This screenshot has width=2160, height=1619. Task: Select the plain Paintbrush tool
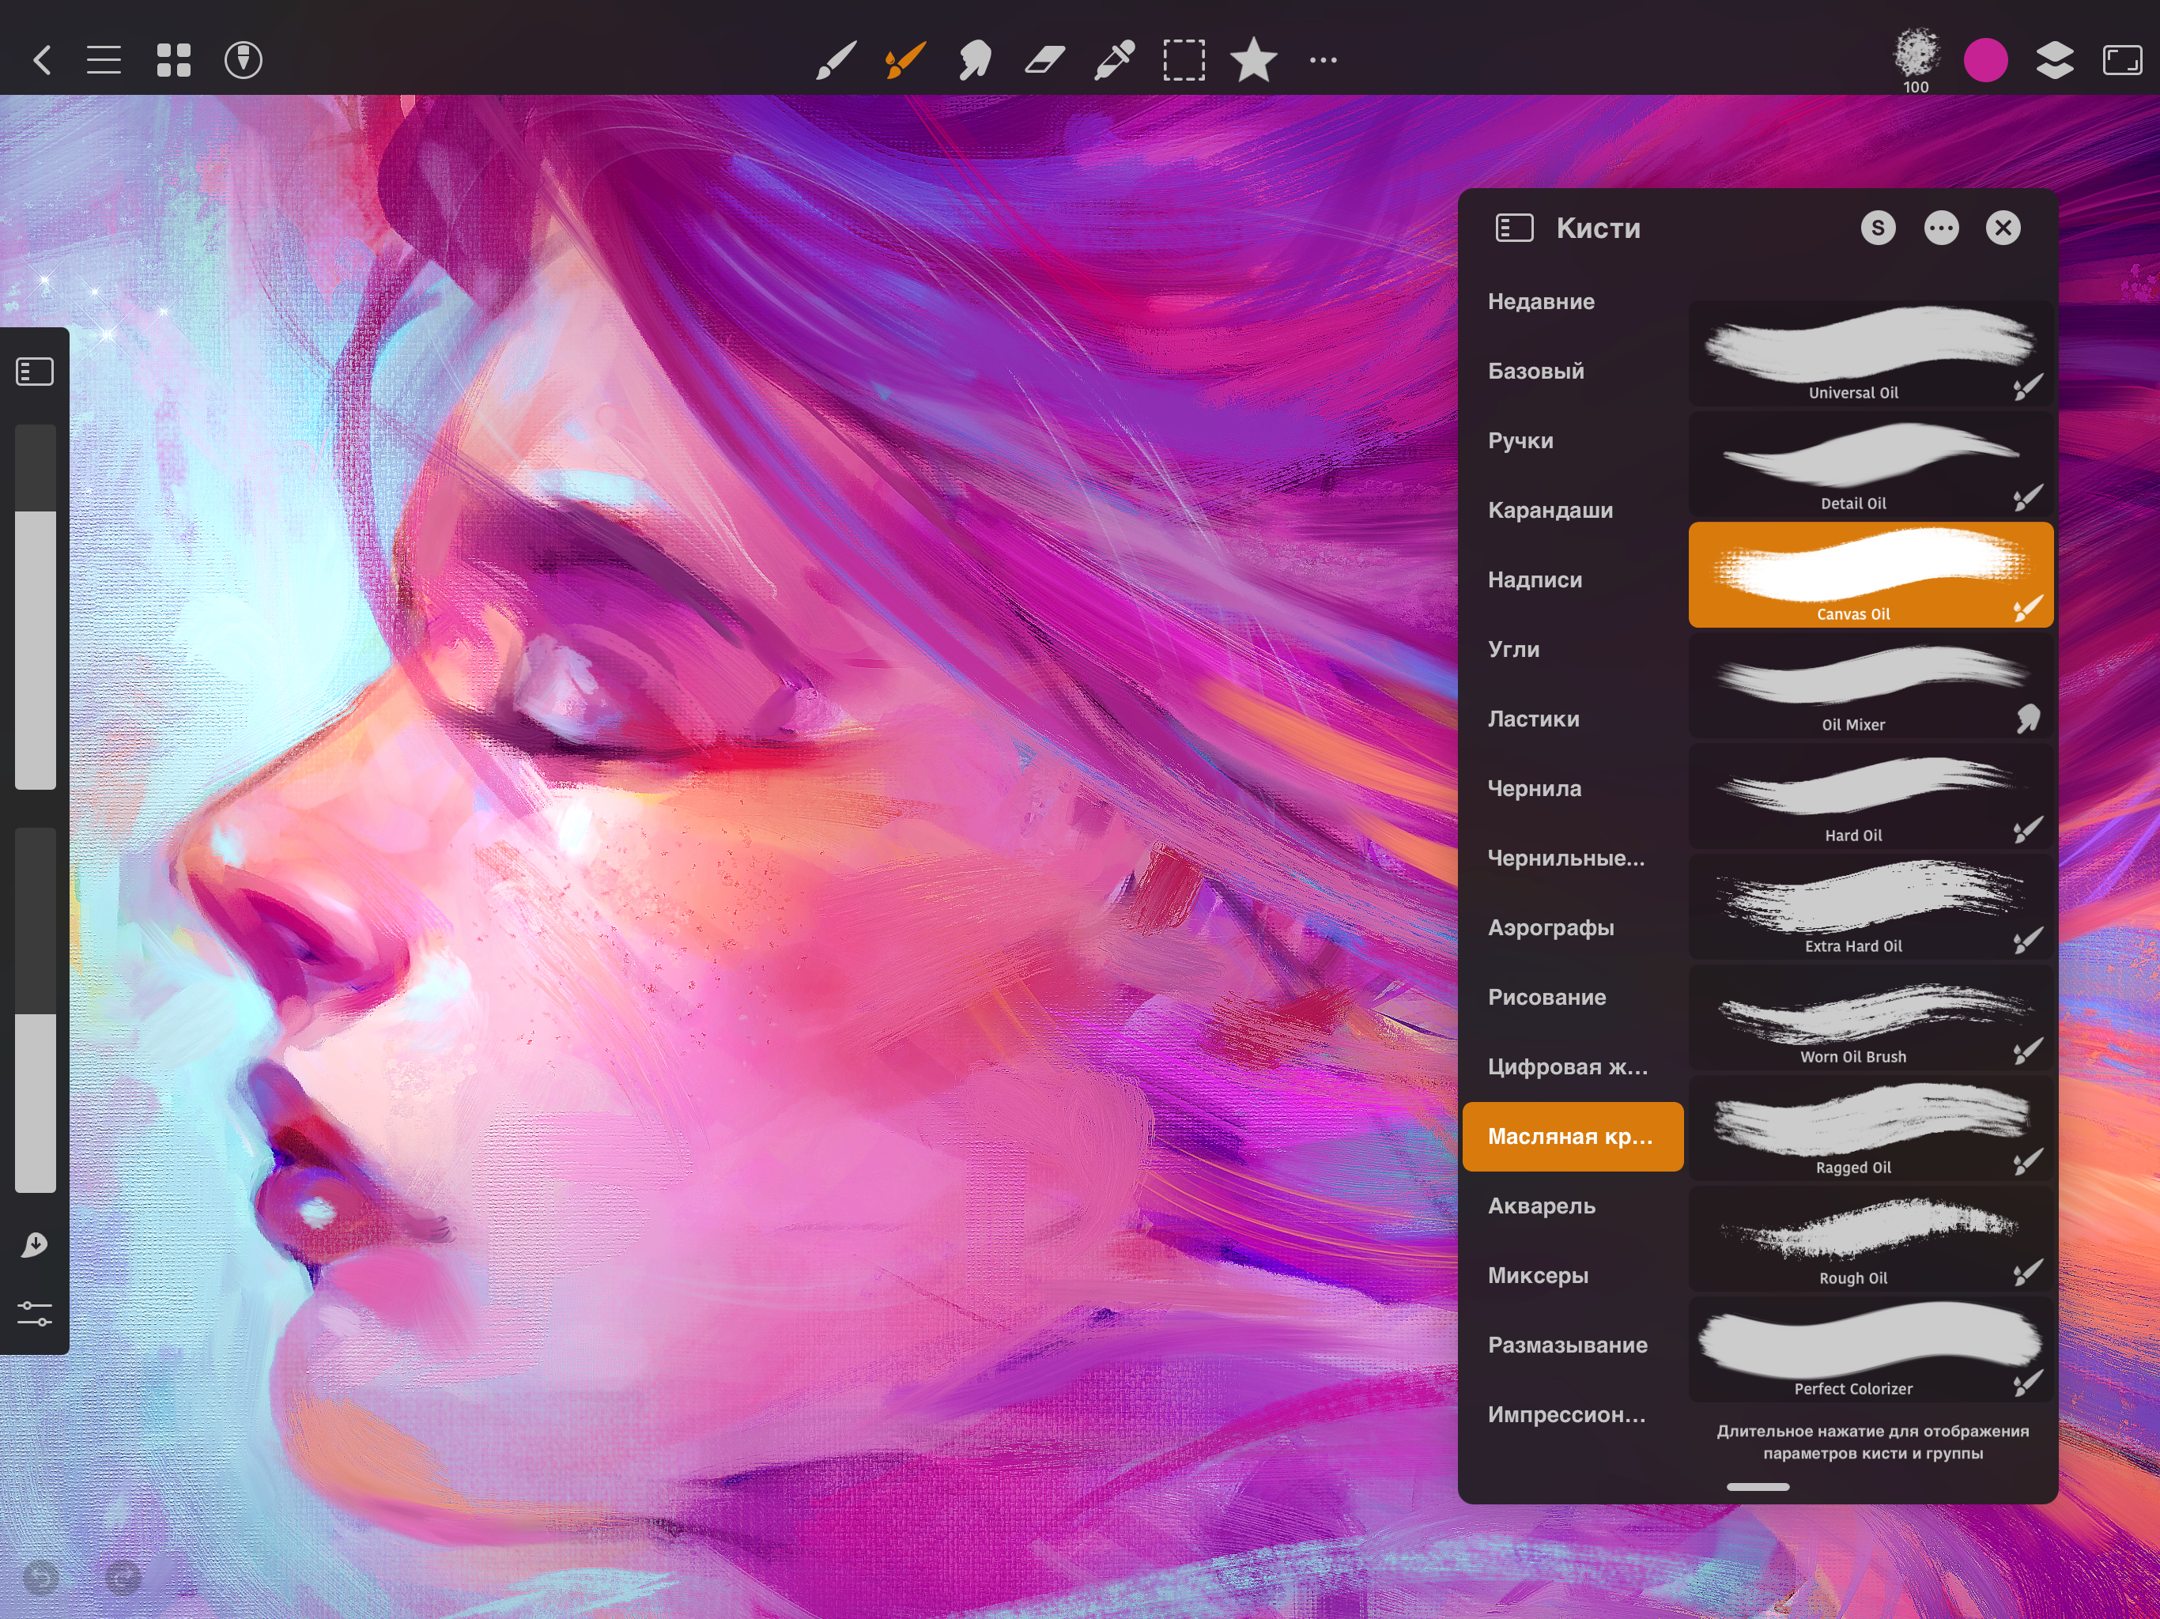coord(836,61)
